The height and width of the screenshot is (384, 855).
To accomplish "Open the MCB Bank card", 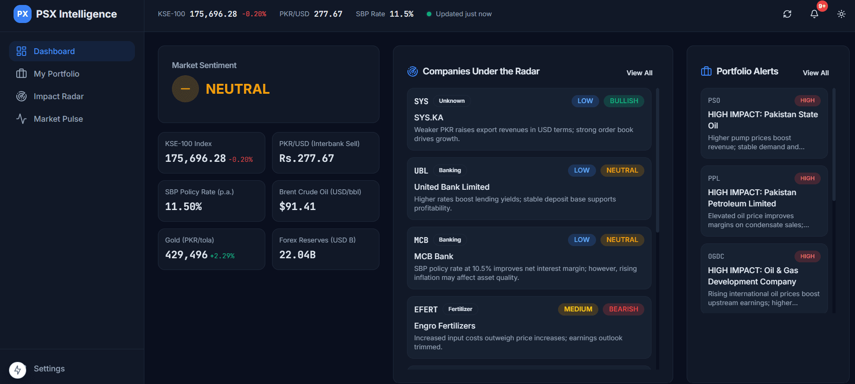I will (x=529, y=258).
